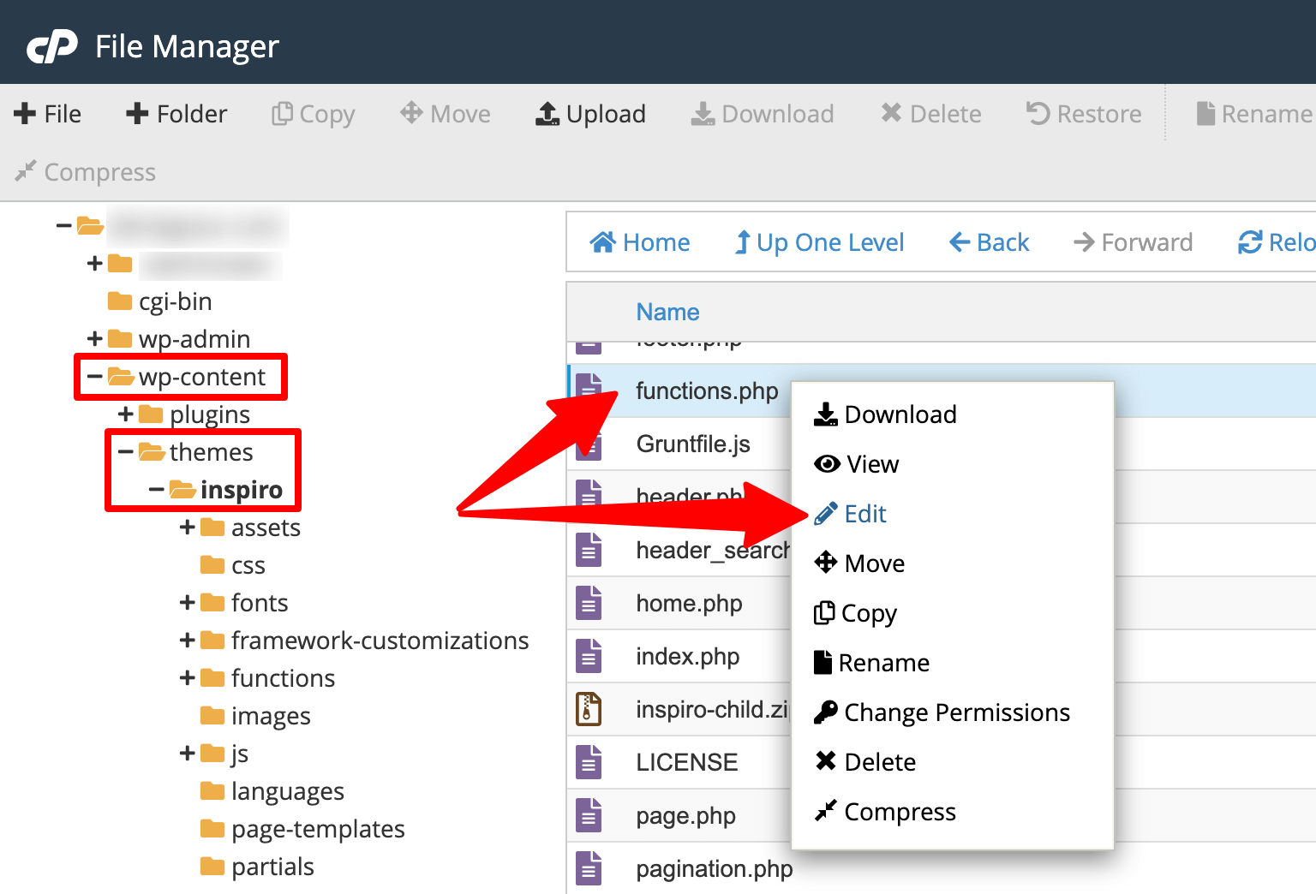Create a new file with the File icon
This screenshot has height=894, width=1316.
47,113
